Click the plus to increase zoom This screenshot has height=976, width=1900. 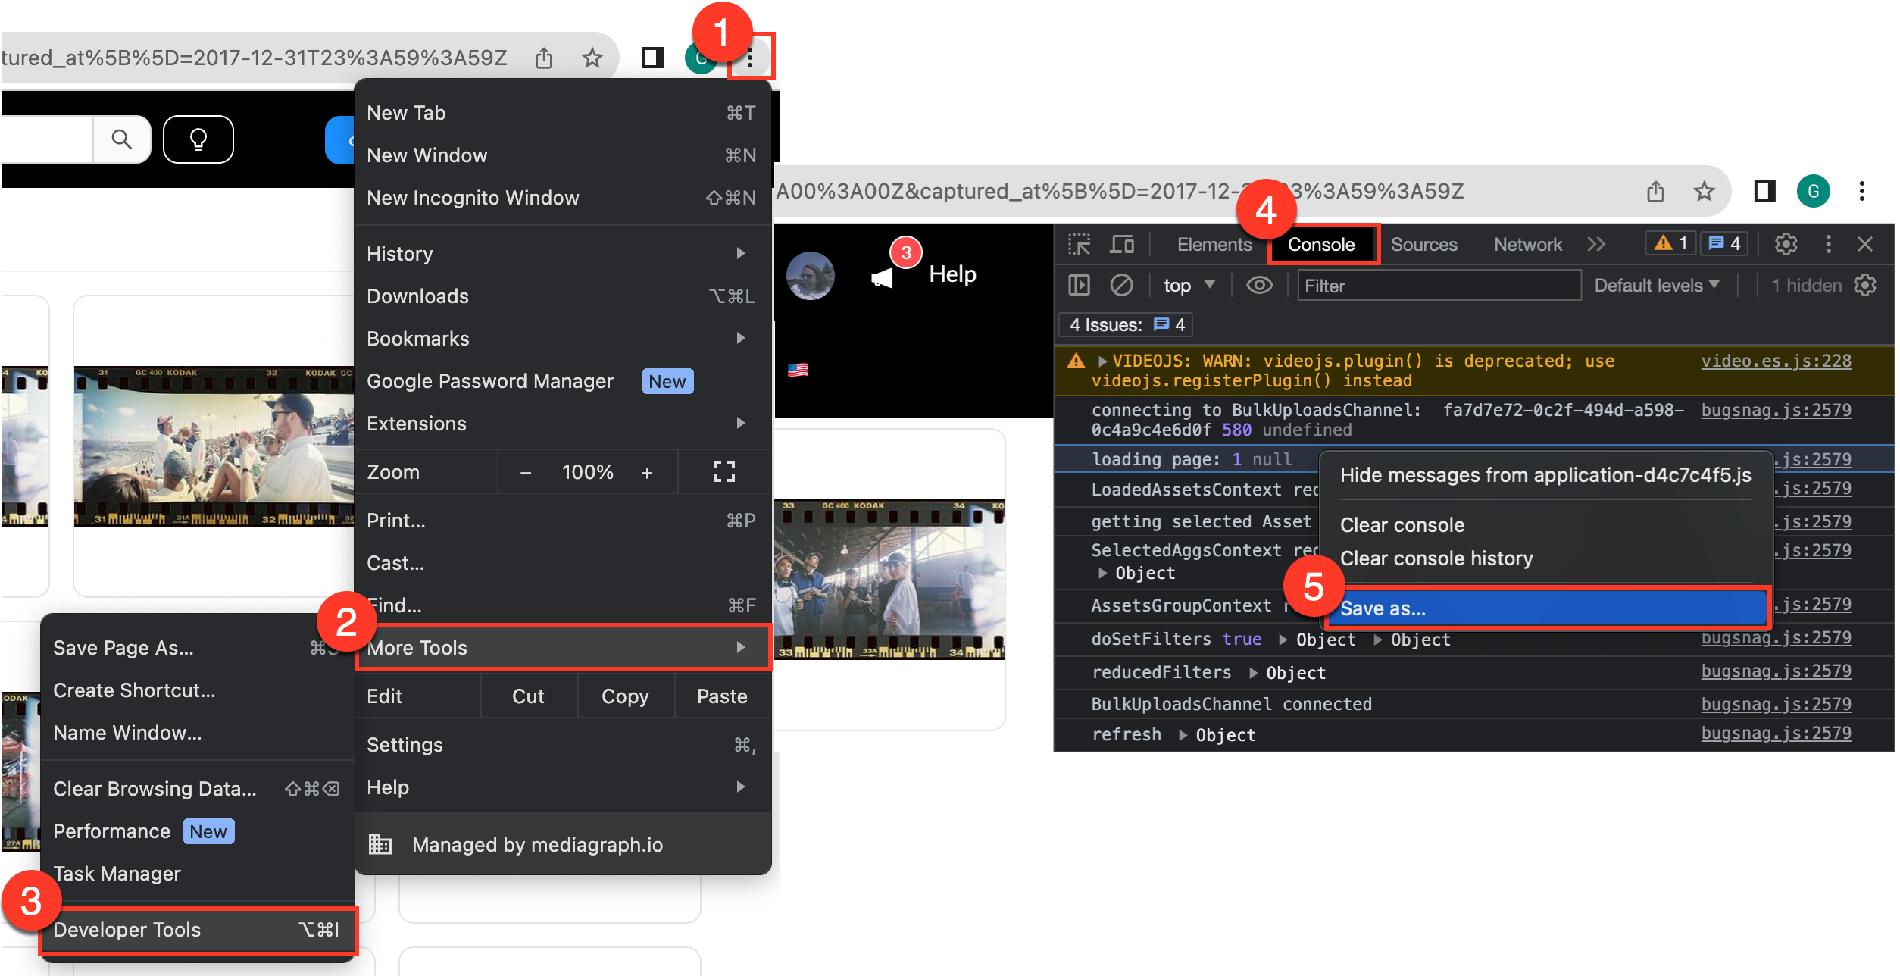pyautogui.click(x=646, y=473)
